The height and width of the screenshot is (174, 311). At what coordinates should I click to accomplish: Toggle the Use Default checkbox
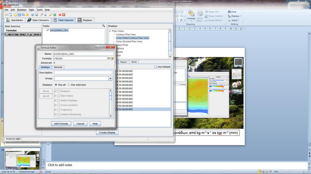(155, 67)
